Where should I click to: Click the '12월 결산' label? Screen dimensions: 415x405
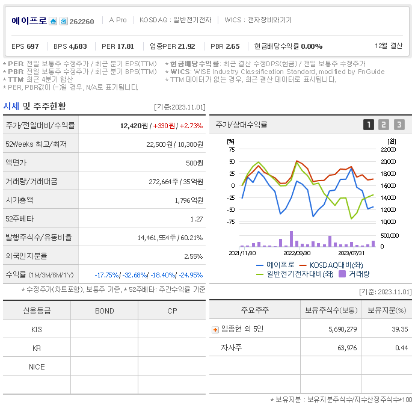pyautogui.click(x=389, y=46)
